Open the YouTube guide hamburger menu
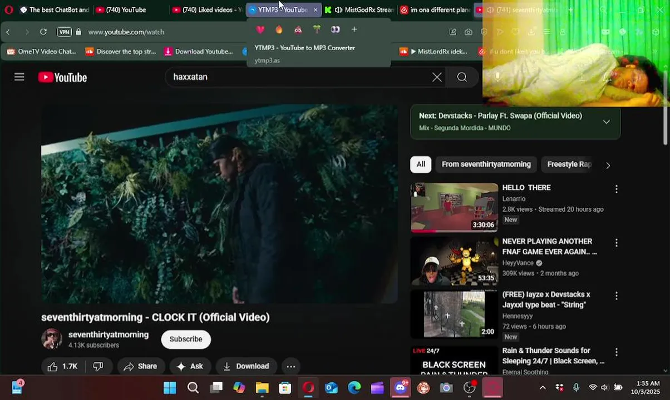 (19, 77)
